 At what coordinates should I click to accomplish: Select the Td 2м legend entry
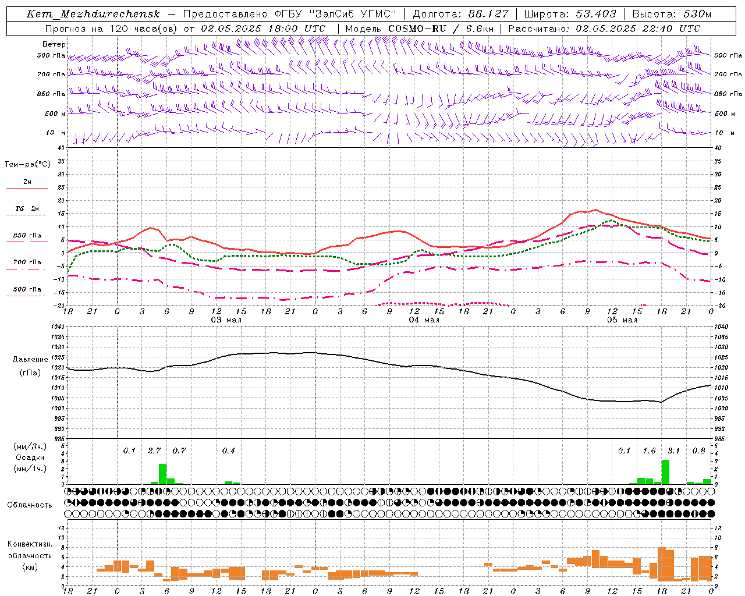[x=27, y=208]
